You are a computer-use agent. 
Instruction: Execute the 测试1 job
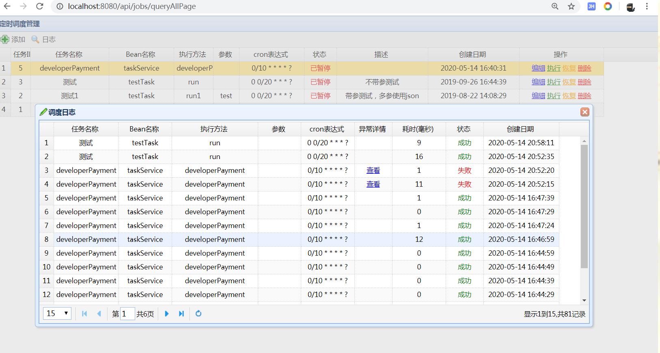coord(554,96)
